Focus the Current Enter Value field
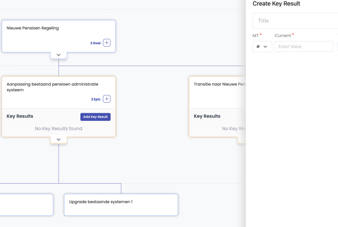Viewport: 338px width, 227px height. [304, 47]
